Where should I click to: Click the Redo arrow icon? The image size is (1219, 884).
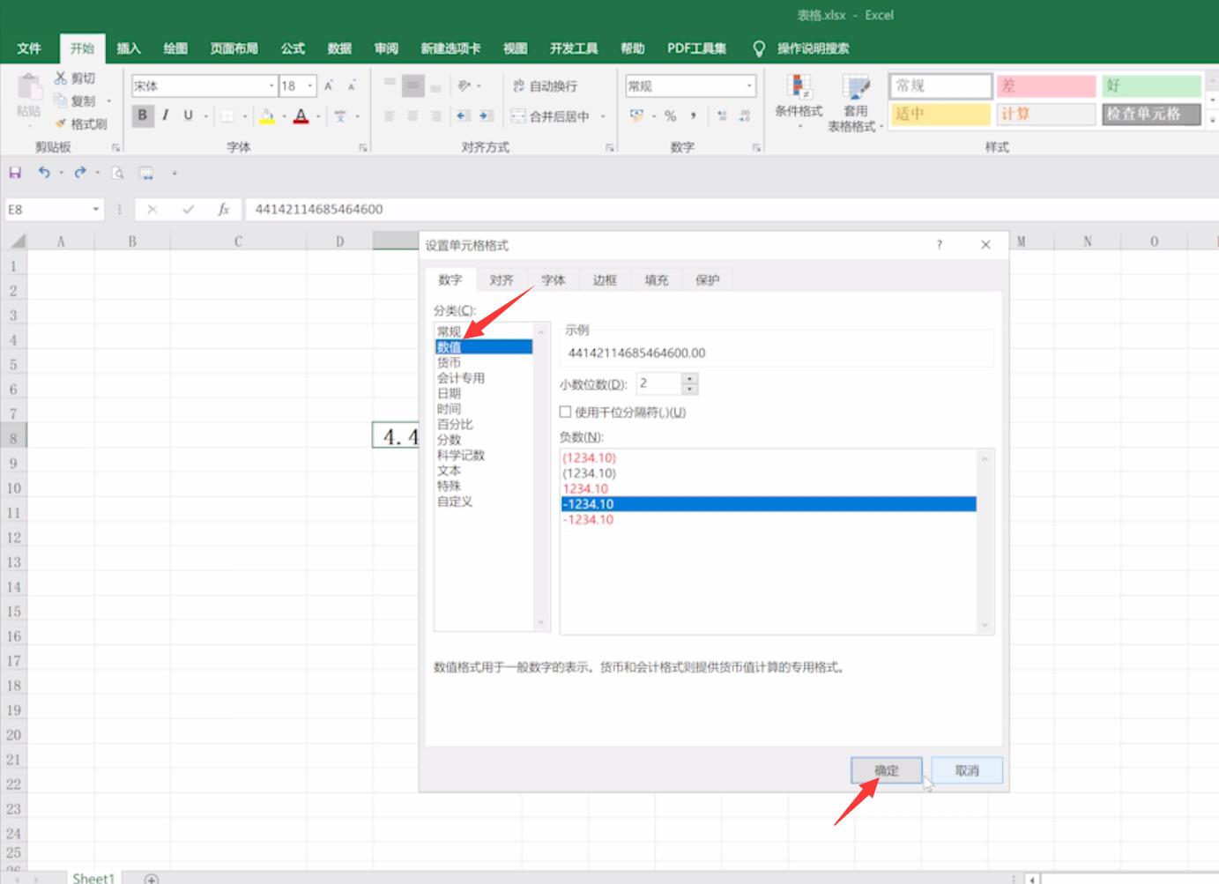(80, 173)
